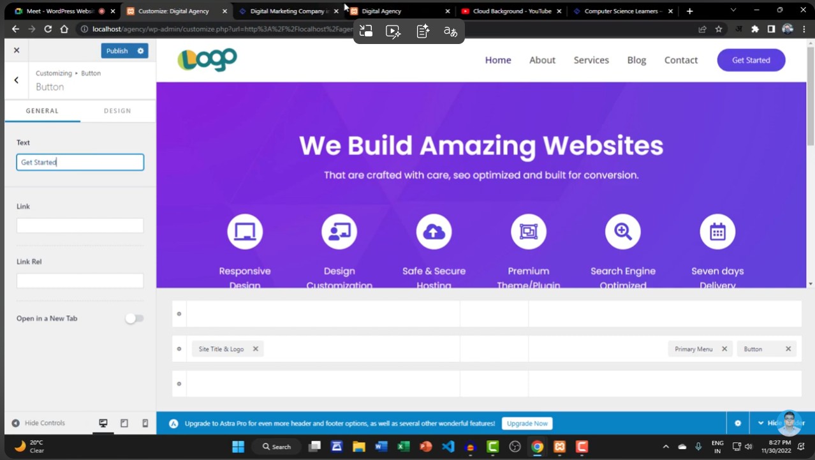Click the Upgrade Now button
Screen dimensions: 815x460
tap(527, 424)
